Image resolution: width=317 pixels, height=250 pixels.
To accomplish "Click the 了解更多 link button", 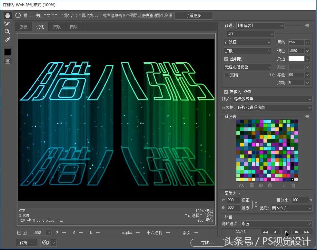I will pos(193,15).
